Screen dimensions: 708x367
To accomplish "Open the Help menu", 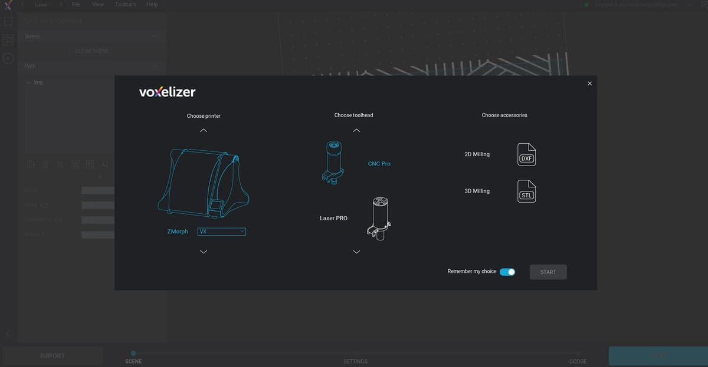I will click(x=152, y=4).
